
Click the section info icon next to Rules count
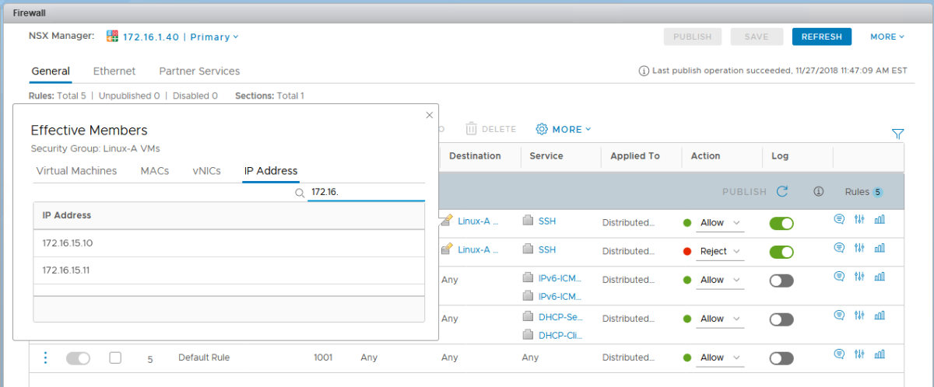pyautogui.click(x=818, y=191)
